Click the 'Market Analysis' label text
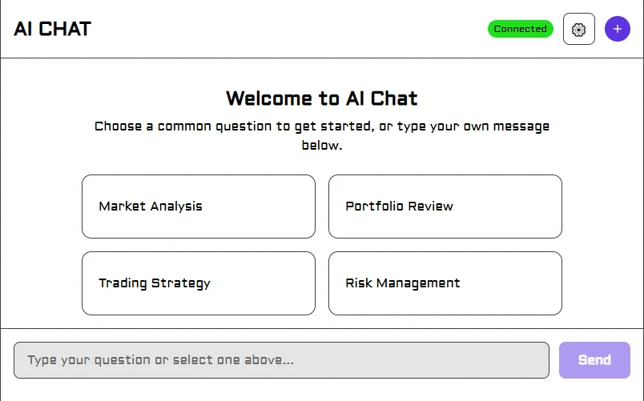Image resolution: width=644 pixels, height=401 pixels. 151,207
